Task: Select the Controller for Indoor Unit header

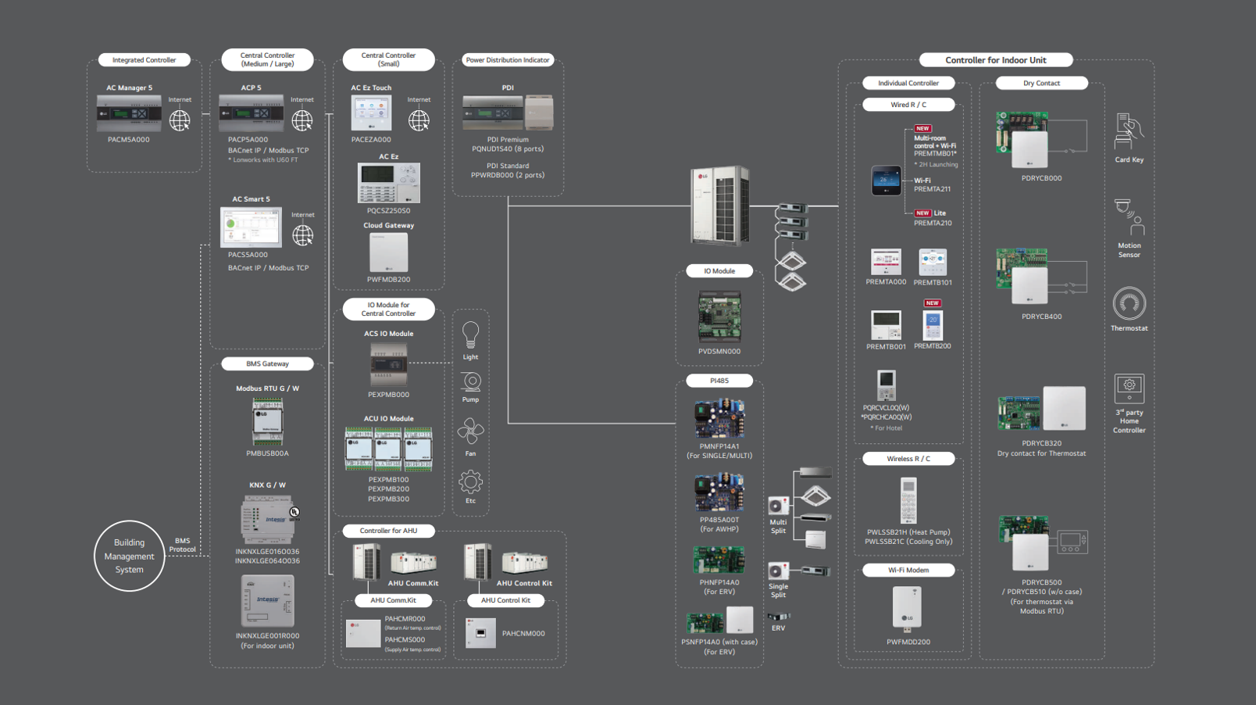Action: [x=995, y=60]
